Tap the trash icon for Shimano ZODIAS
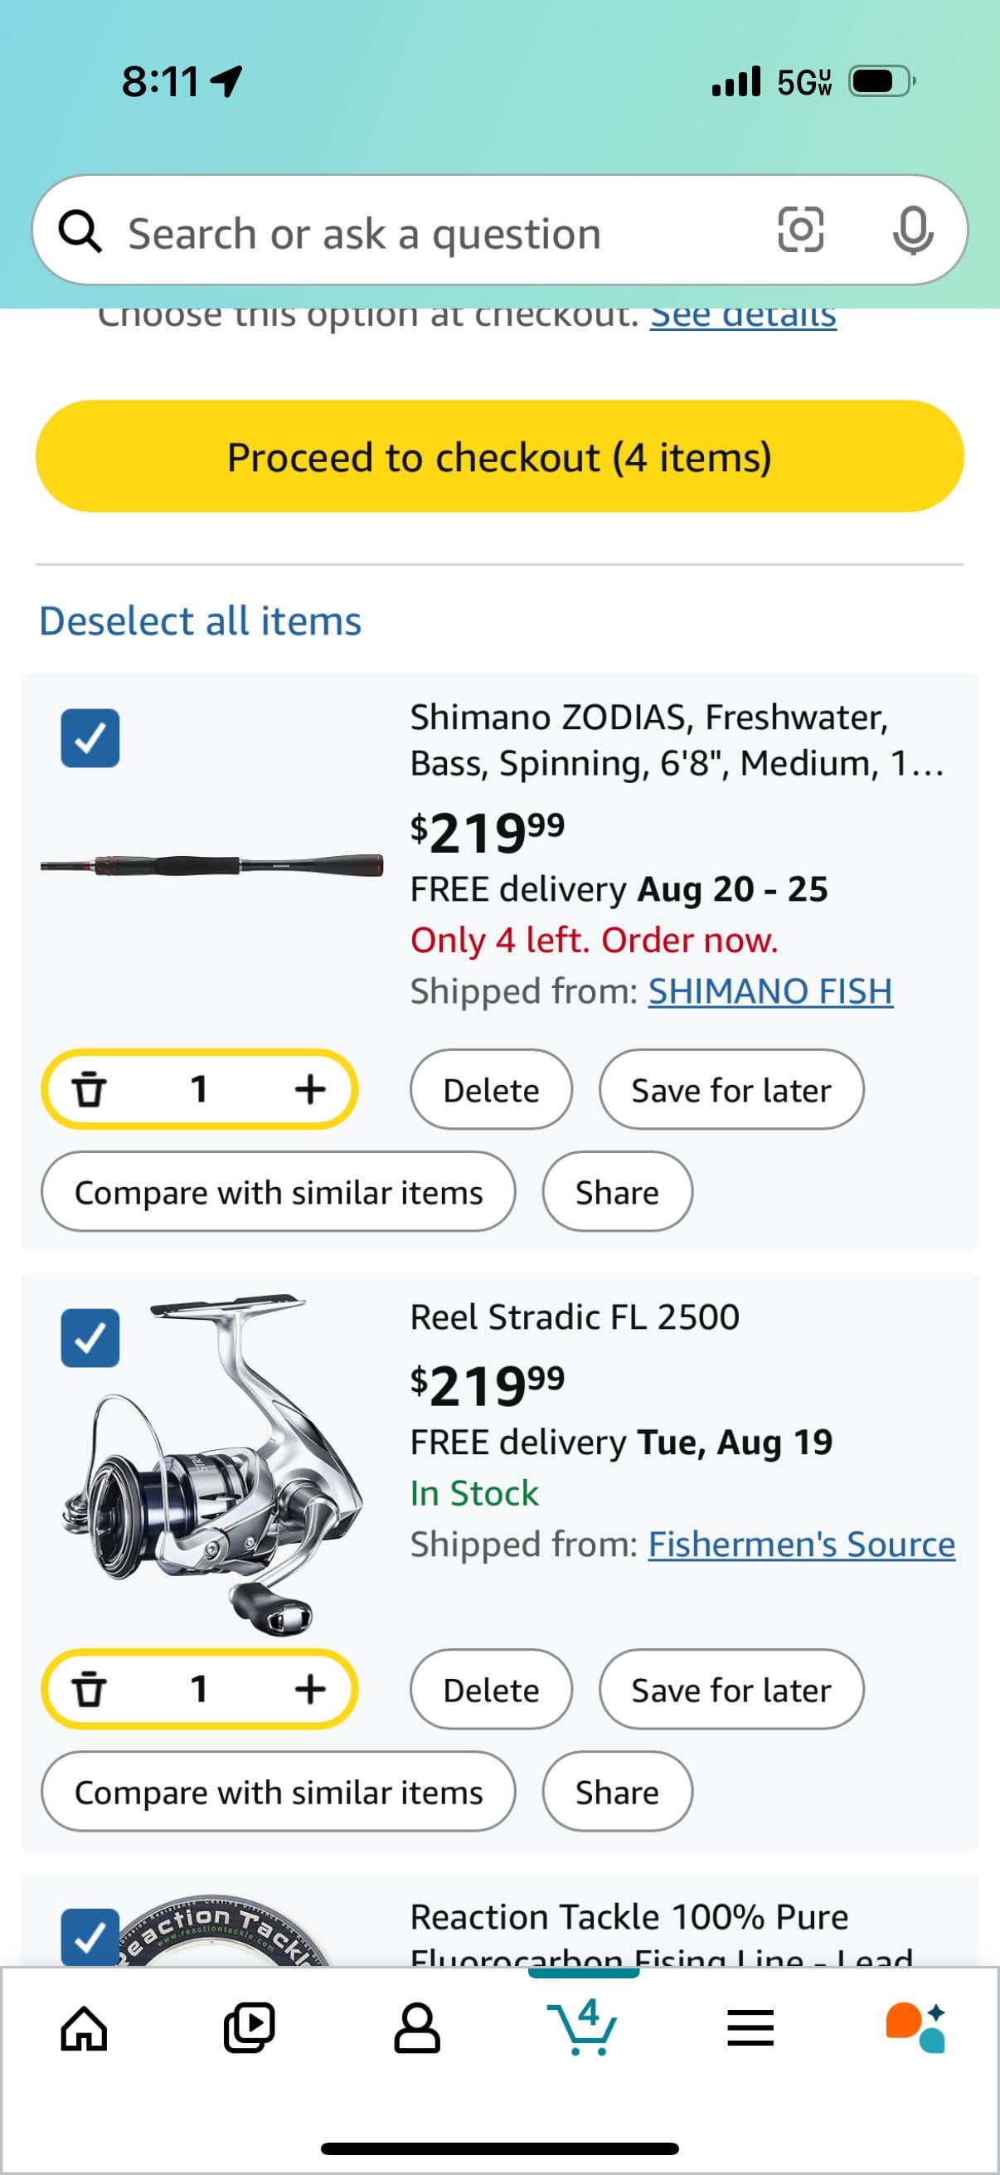The width and height of the screenshot is (1000, 2175). pos(89,1089)
